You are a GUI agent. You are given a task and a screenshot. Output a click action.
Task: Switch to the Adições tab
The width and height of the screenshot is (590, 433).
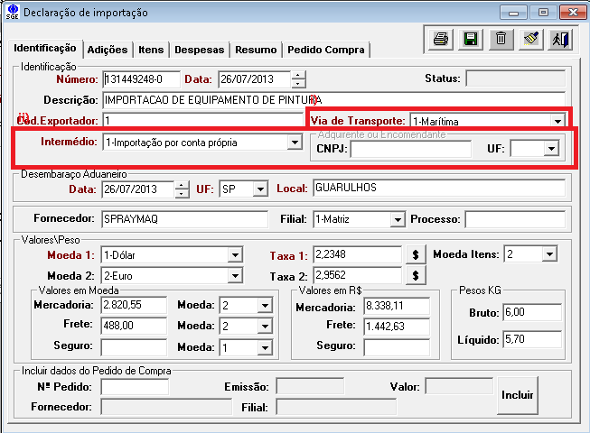[x=107, y=50]
